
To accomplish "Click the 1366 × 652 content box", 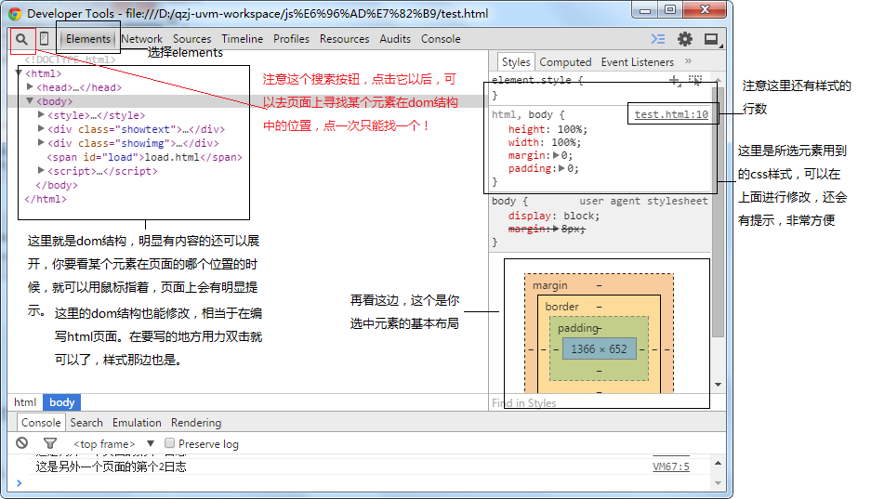I will (x=599, y=349).
